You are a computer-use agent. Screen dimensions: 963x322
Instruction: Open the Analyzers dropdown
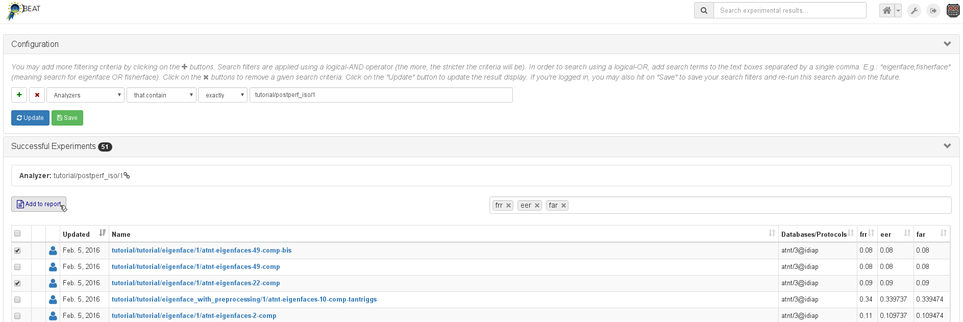[x=86, y=95]
